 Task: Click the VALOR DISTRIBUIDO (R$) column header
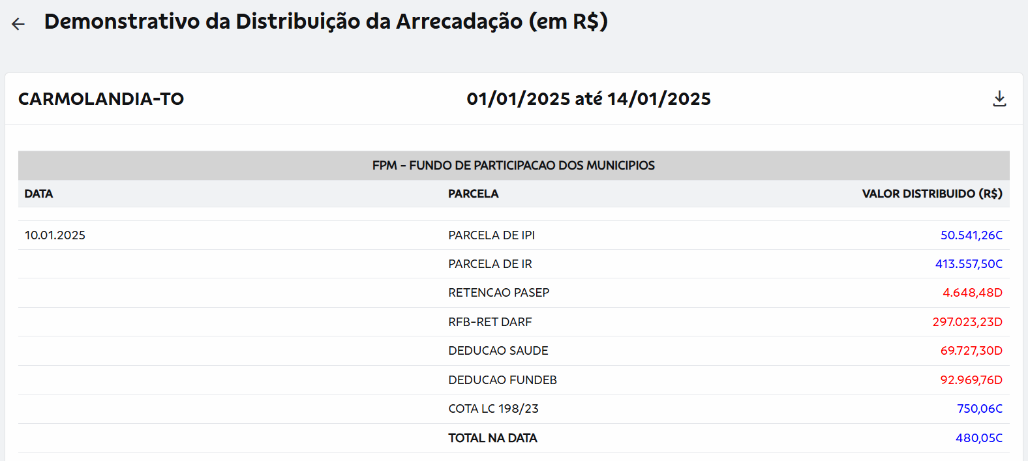click(931, 194)
